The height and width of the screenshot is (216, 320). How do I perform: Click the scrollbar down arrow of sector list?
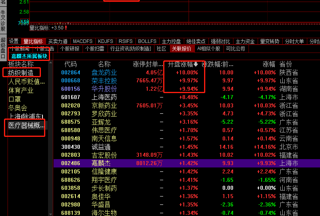[50, 214]
